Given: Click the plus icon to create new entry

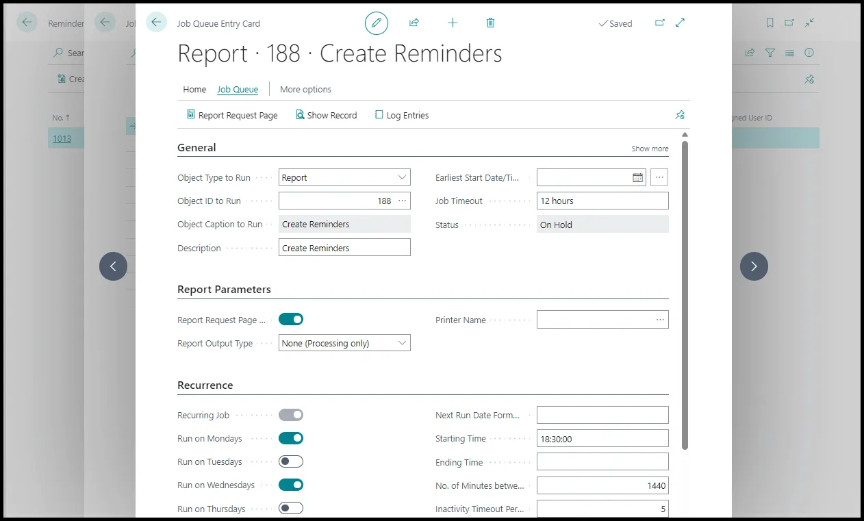Looking at the screenshot, I should (x=453, y=23).
